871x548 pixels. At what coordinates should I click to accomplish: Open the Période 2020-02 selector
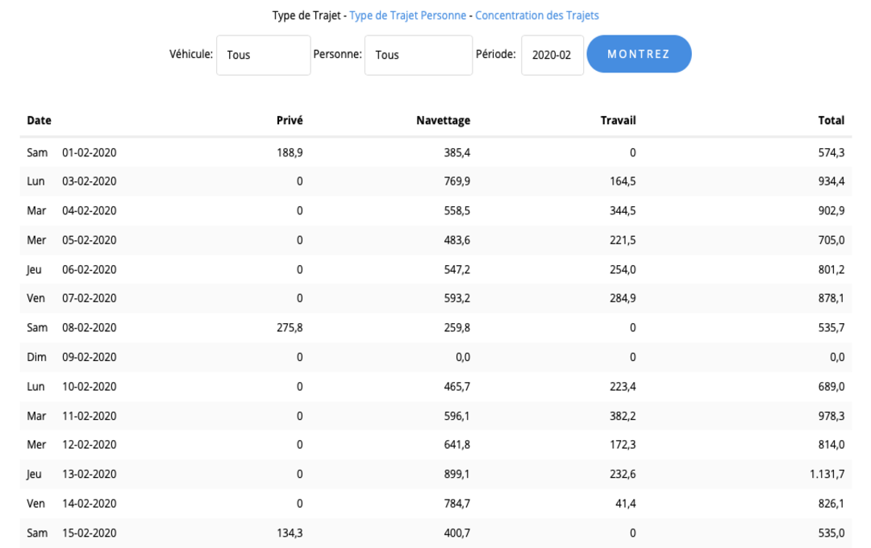pyautogui.click(x=552, y=56)
